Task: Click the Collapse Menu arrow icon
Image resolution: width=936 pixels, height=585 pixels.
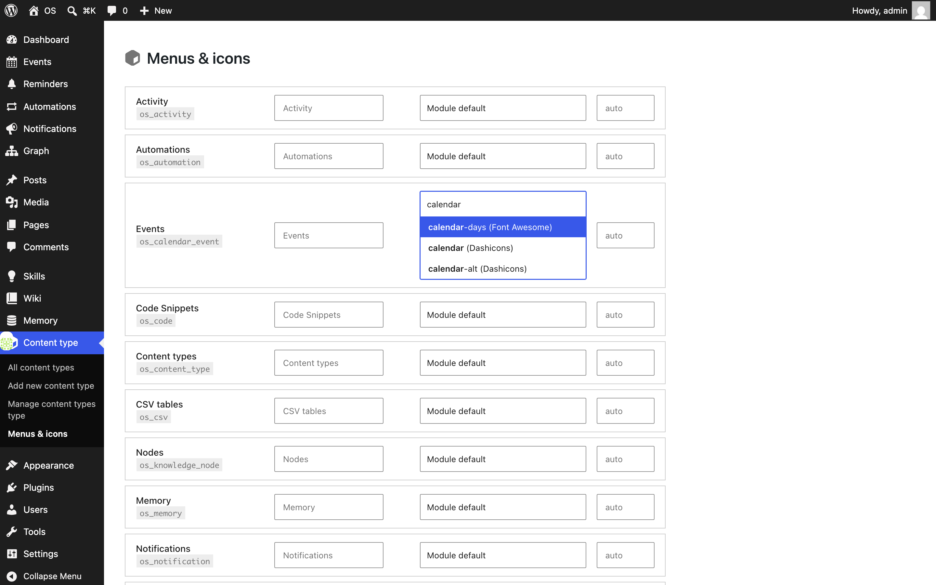Action: [x=12, y=576]
